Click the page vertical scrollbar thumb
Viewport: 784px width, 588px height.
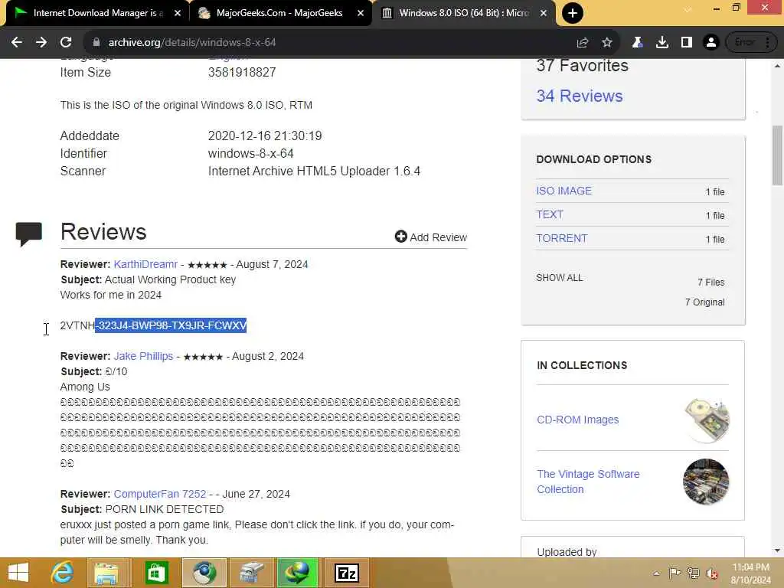pyautogui.click(x=778, y=155)
